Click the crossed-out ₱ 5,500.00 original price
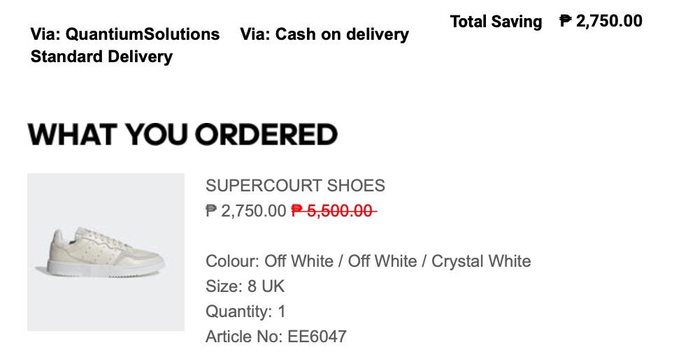Screen dimensions: 681x359 332,210
